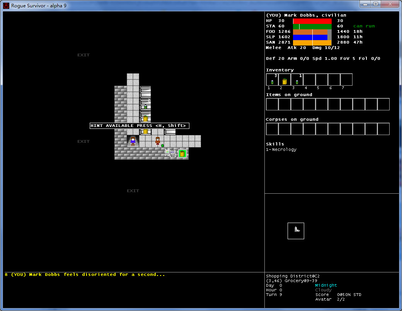Click the 'Corpses on ground' heading

click(292, 119)
